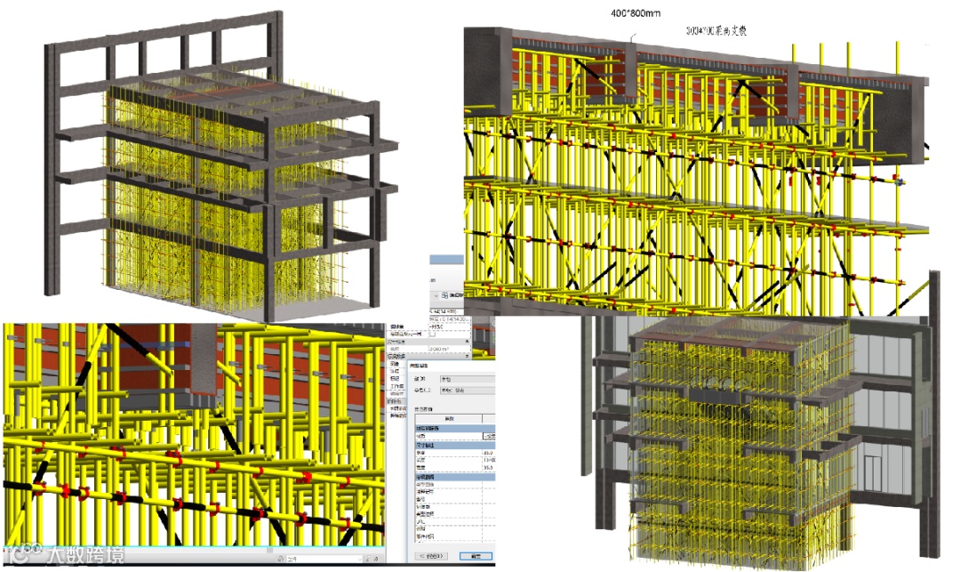Click the top-left building frame scaffold image
The height and width of the screenshot is (572, 960).
[x=220, y=165]
